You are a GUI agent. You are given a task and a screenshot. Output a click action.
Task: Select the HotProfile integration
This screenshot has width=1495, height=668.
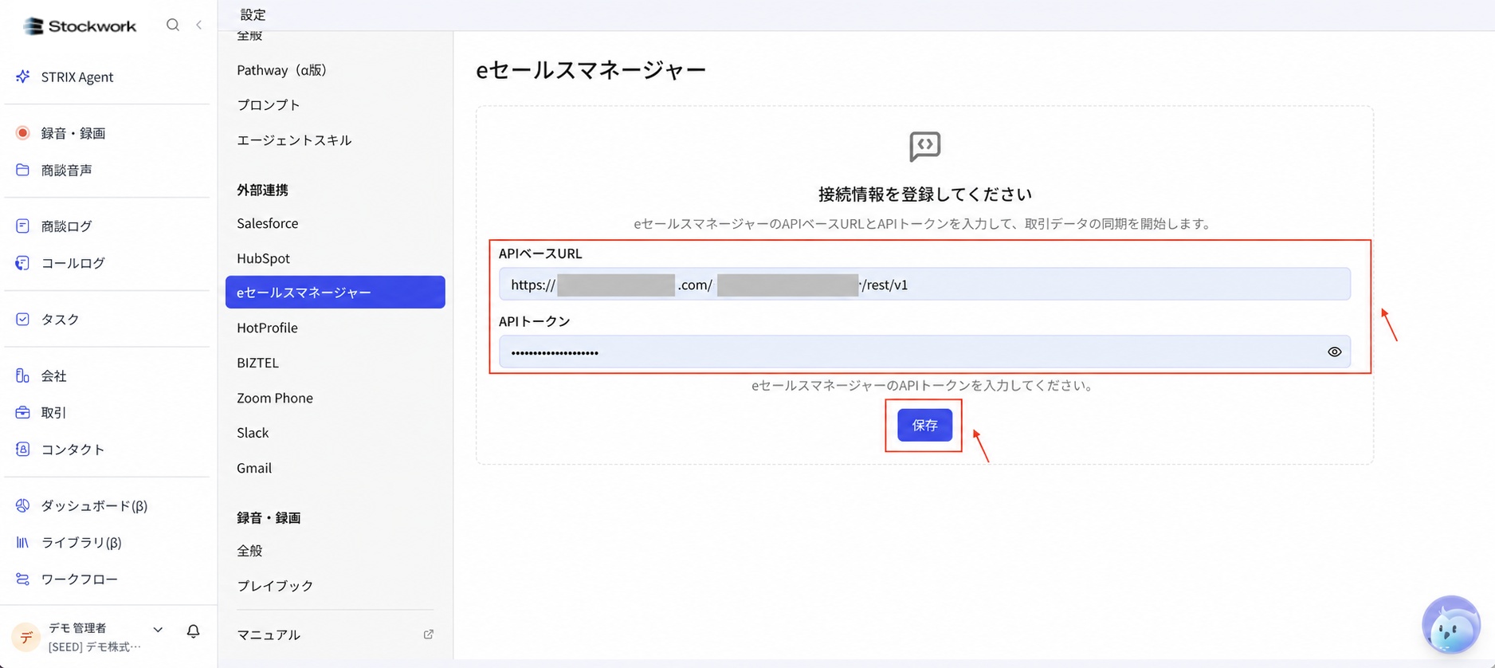point(267,328)
